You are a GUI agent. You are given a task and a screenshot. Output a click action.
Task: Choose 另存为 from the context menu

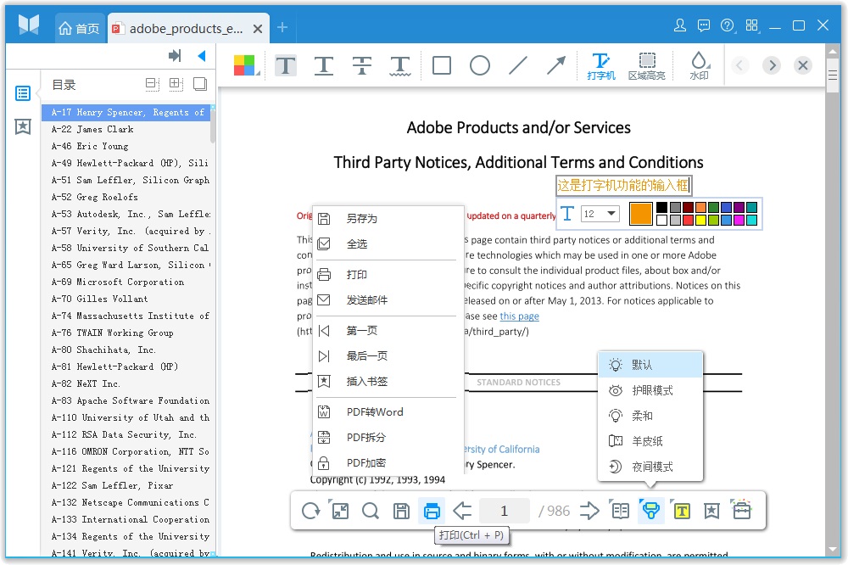361,218
